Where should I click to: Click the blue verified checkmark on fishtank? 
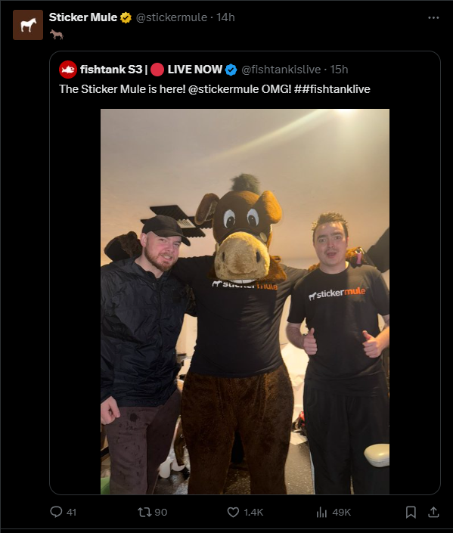pos(231,70)
